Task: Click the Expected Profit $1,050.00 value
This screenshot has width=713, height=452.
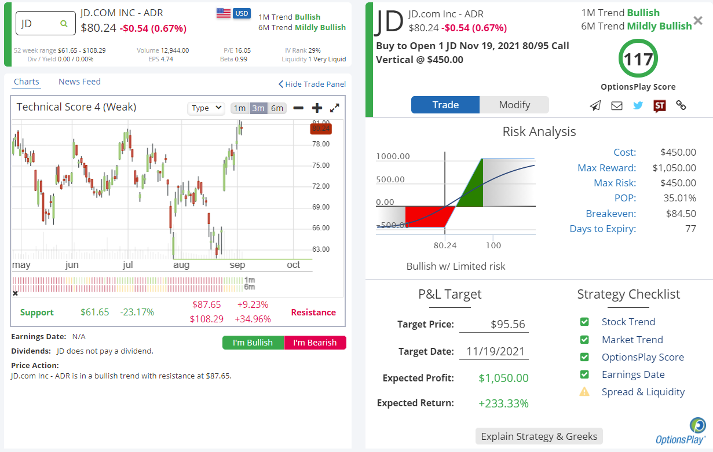Action: pyautogui.click(x=504, y=378)
